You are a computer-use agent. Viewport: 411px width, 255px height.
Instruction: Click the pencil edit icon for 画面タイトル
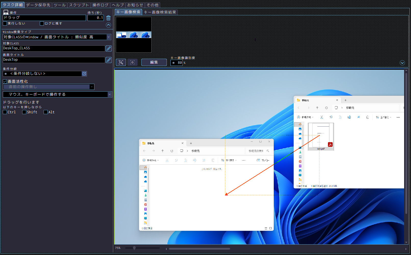pyautogui.click(x=108, y=60)
